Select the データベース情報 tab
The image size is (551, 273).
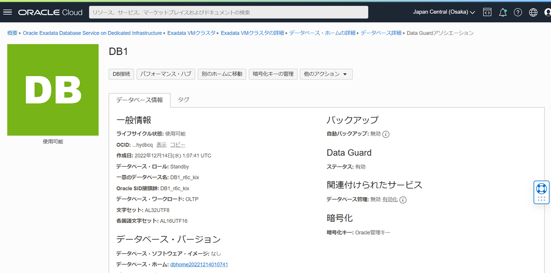point(139,100)
